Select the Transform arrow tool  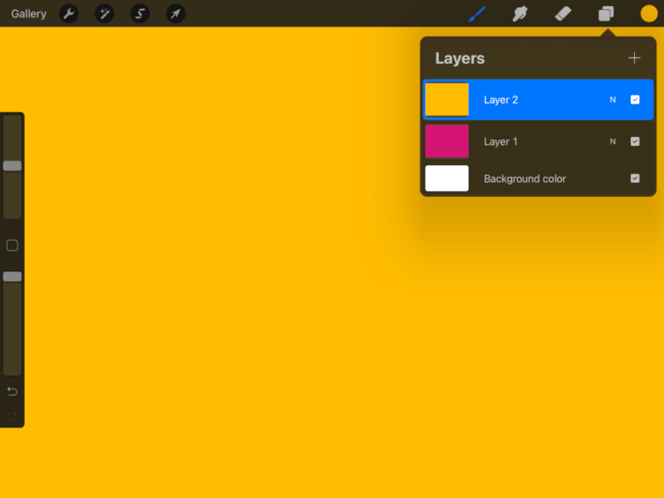(175, 13)
